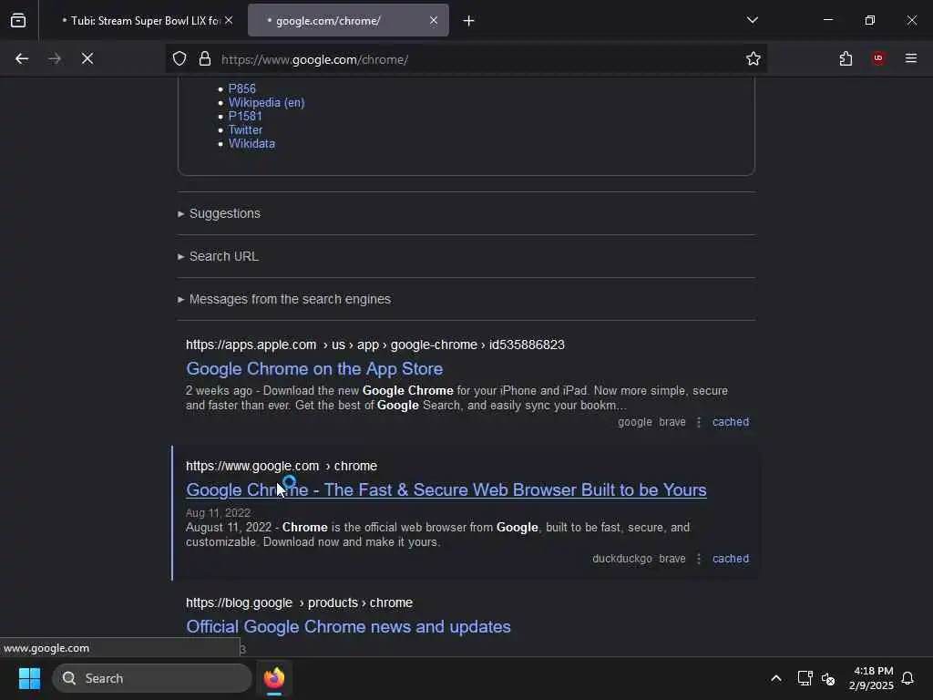Close the Tubi tab
The height and width of the screenshot is (700, 933).
[x=229, y=20]
